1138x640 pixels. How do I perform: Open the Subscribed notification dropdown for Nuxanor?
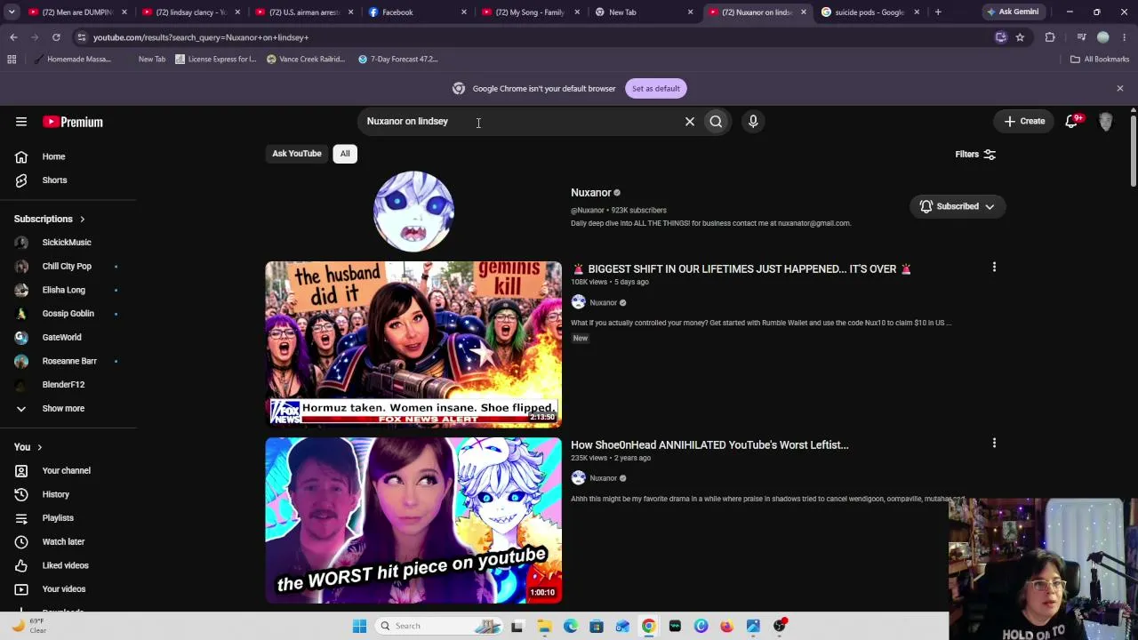click(958, 206)
